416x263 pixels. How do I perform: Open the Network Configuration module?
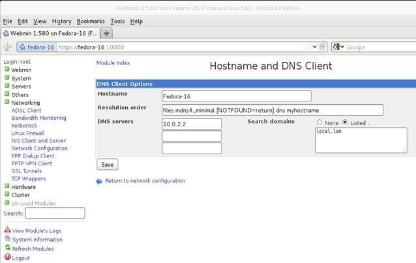[40, 148]
